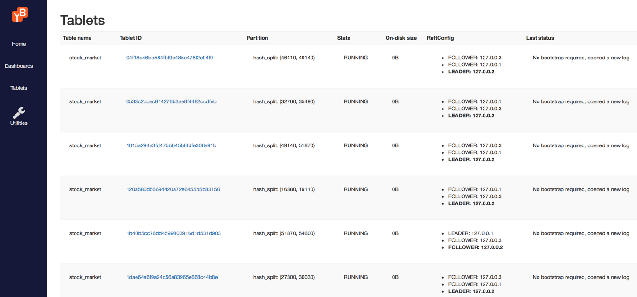The image size is (637, 297).
Task: Open tablet 04f18c46bb584fbf9e485e478f2e94f9
Action: coord(169,58)
